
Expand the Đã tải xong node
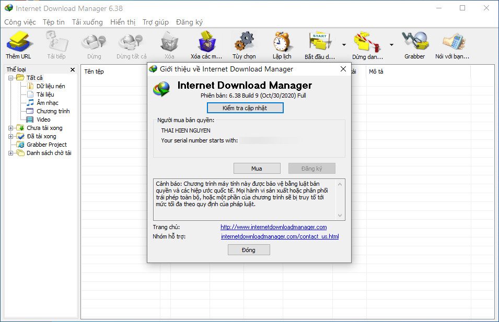(10, 136)
